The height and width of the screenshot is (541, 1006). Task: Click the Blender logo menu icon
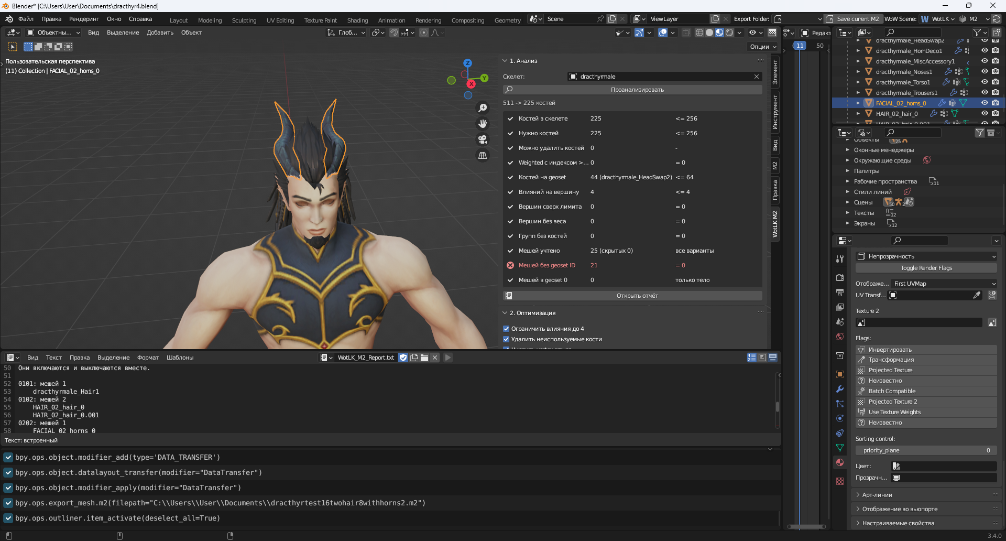pyautogui.click(x=9, y=19)
